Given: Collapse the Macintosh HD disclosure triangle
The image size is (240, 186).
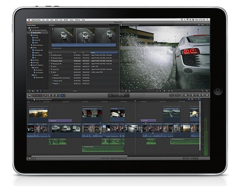Looking at the screenshot, I should pyautogui.click(x=27, y=28).
